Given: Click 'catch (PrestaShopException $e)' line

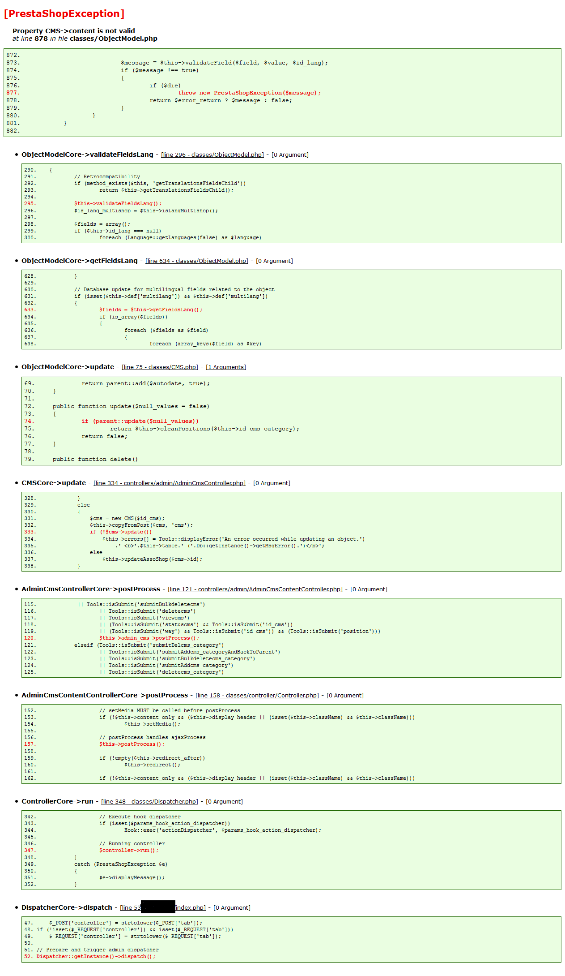Looking at the screenshot, I should coord(121,864).
